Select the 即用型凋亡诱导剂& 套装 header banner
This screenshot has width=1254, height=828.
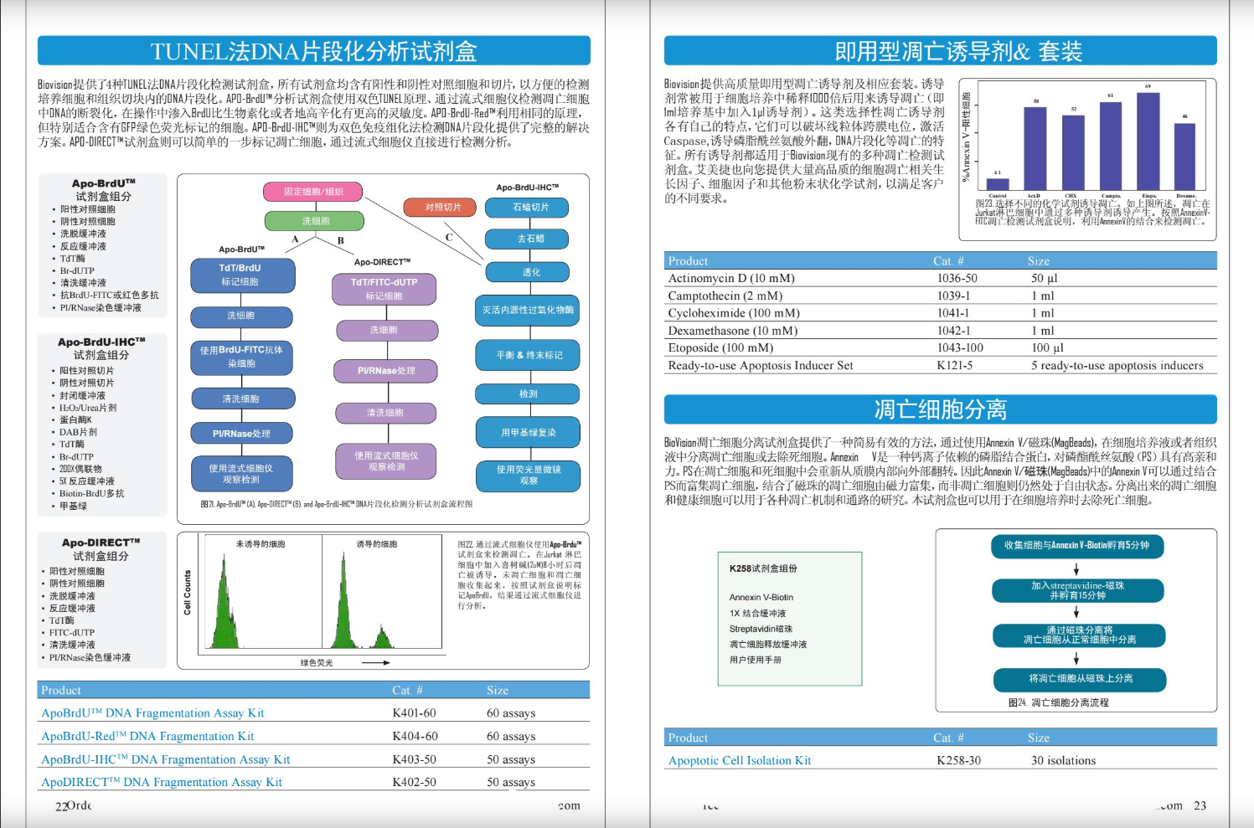[940, 51]
